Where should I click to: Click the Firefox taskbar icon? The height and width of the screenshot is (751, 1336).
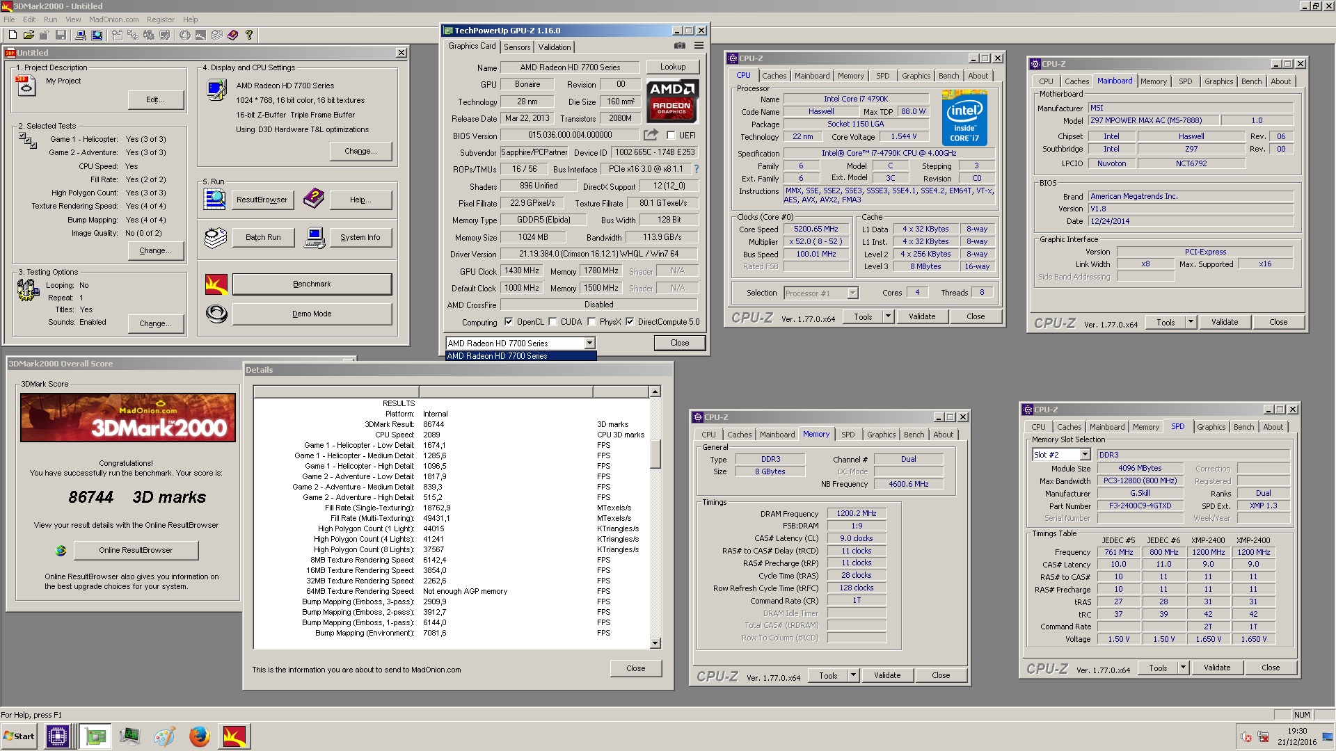point(199,736)
